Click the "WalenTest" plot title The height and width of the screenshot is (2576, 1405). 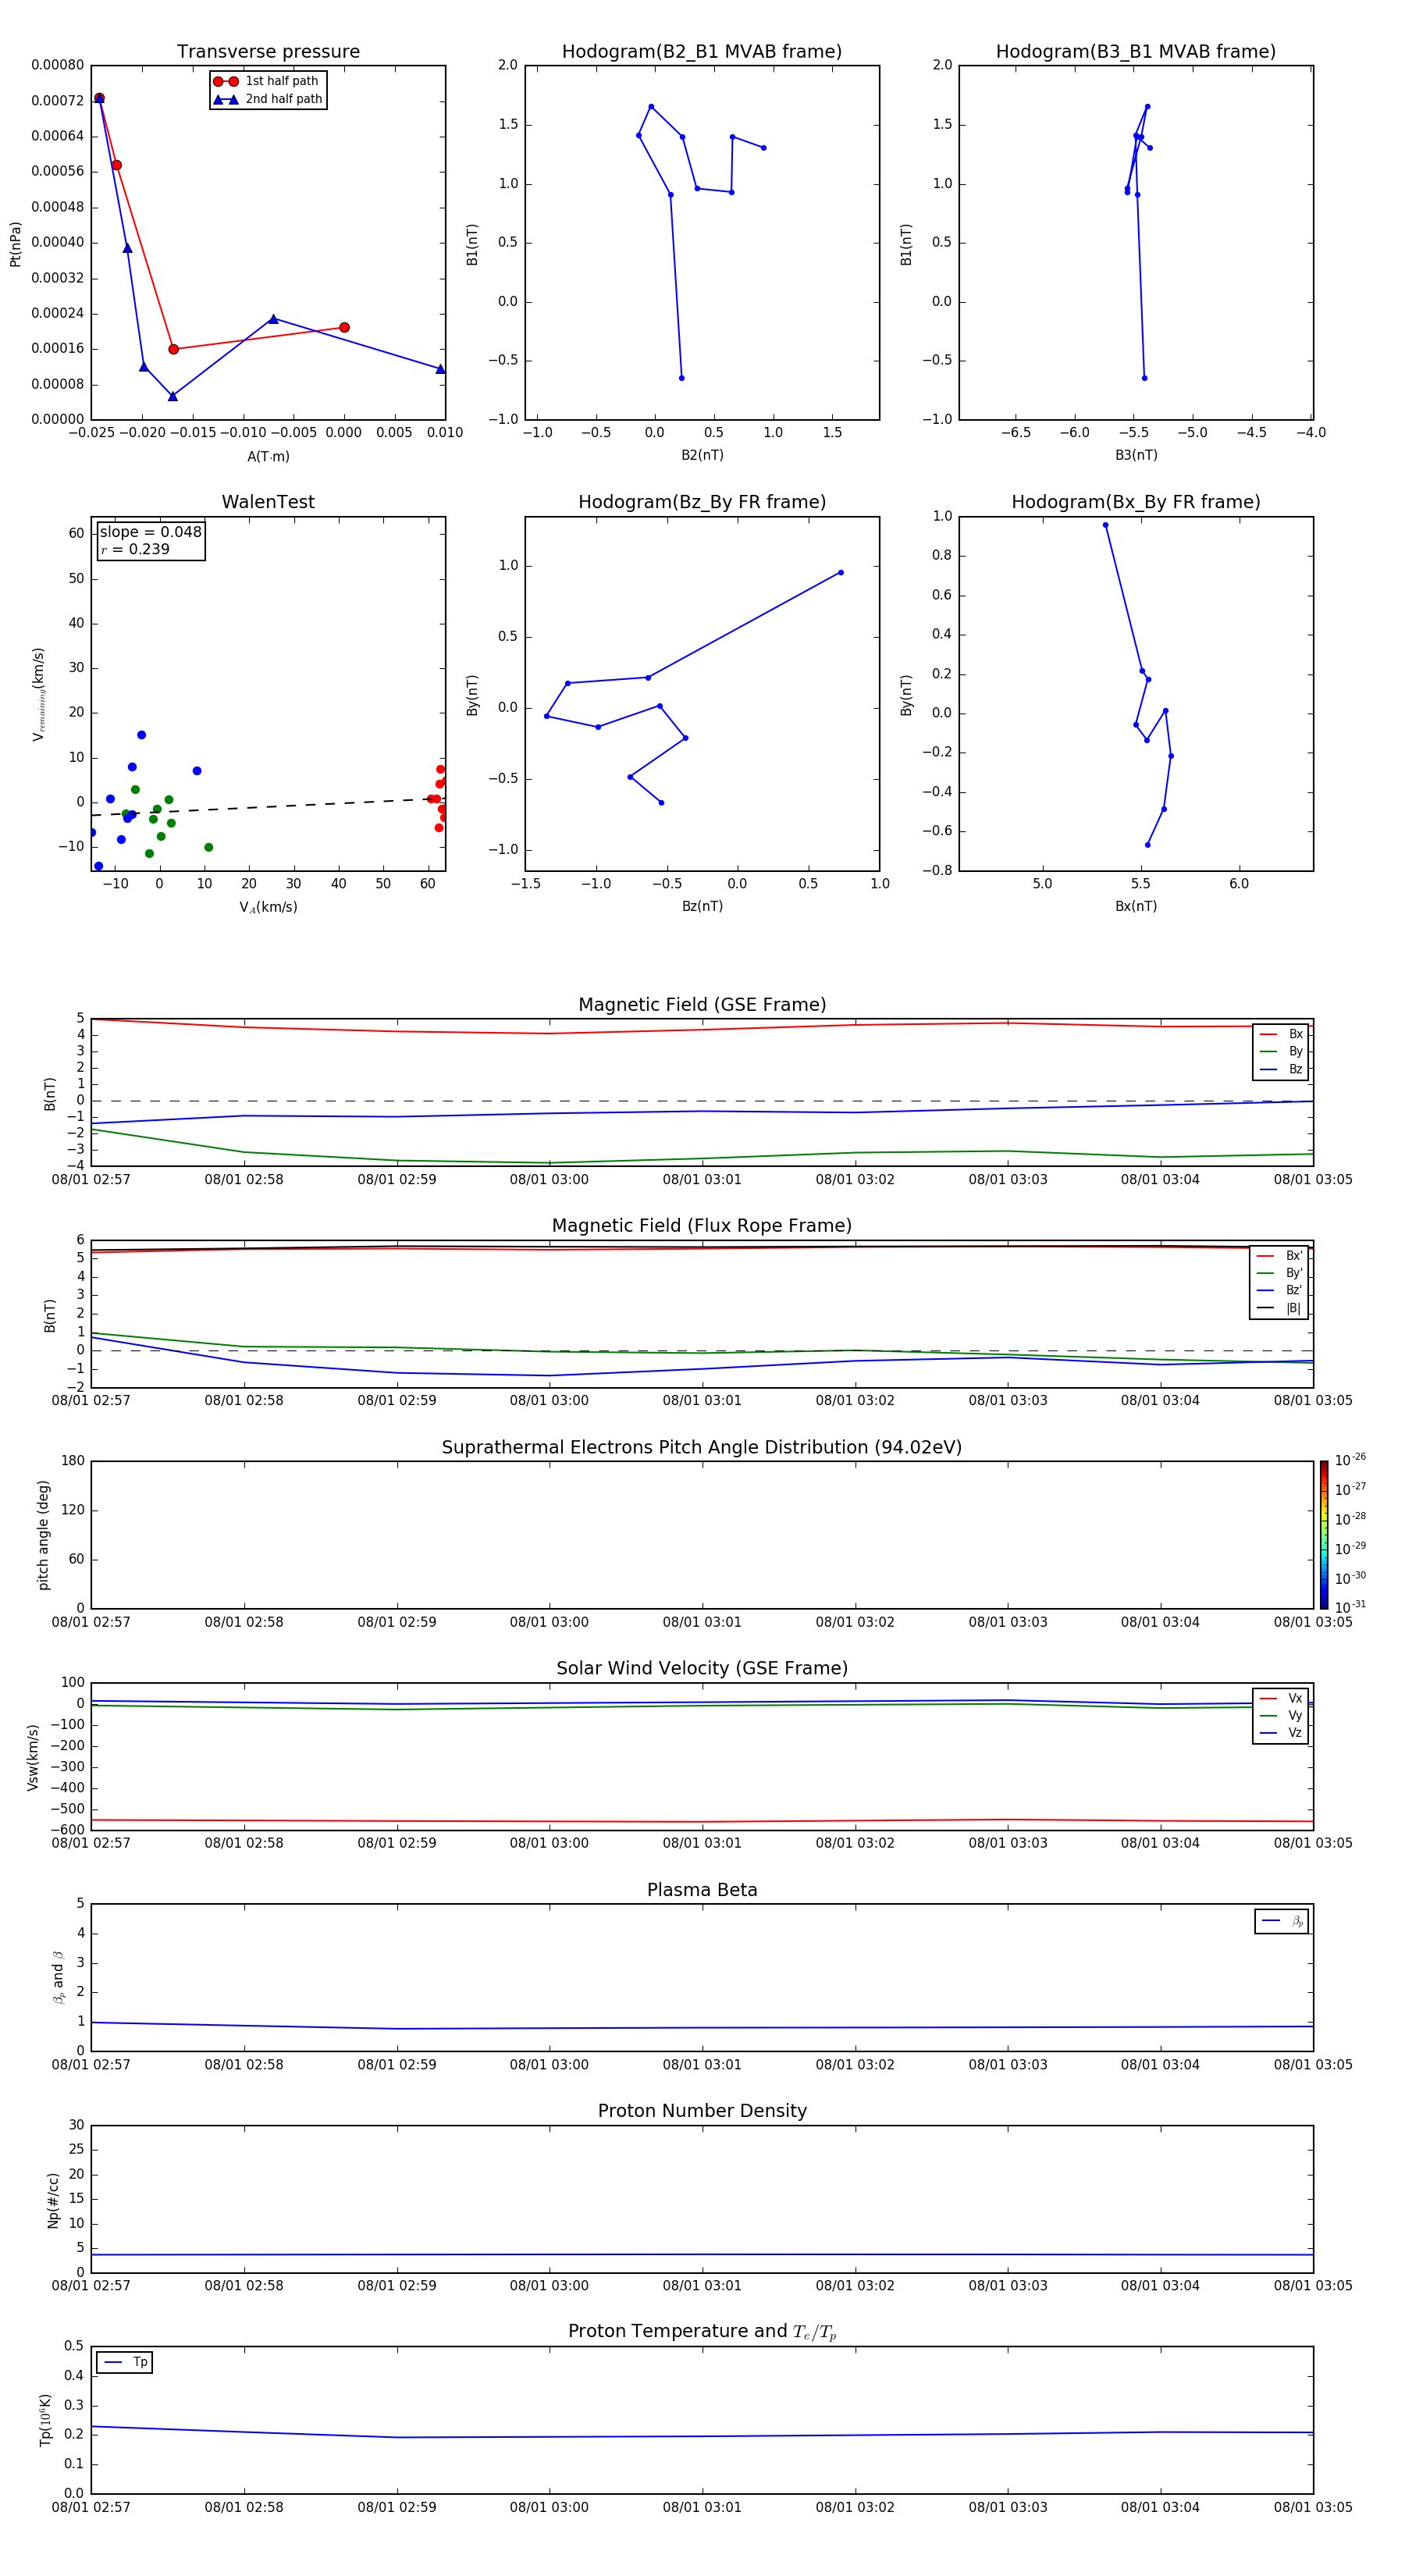coord(268,502)
